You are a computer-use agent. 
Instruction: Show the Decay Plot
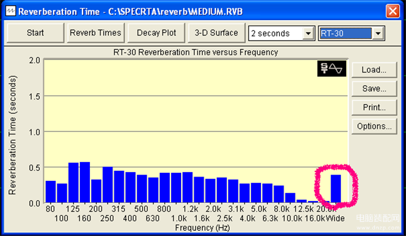tap(156, 33)
